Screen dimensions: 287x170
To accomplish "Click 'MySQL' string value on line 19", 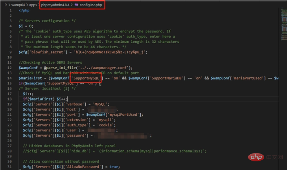I will pos(100,104).
